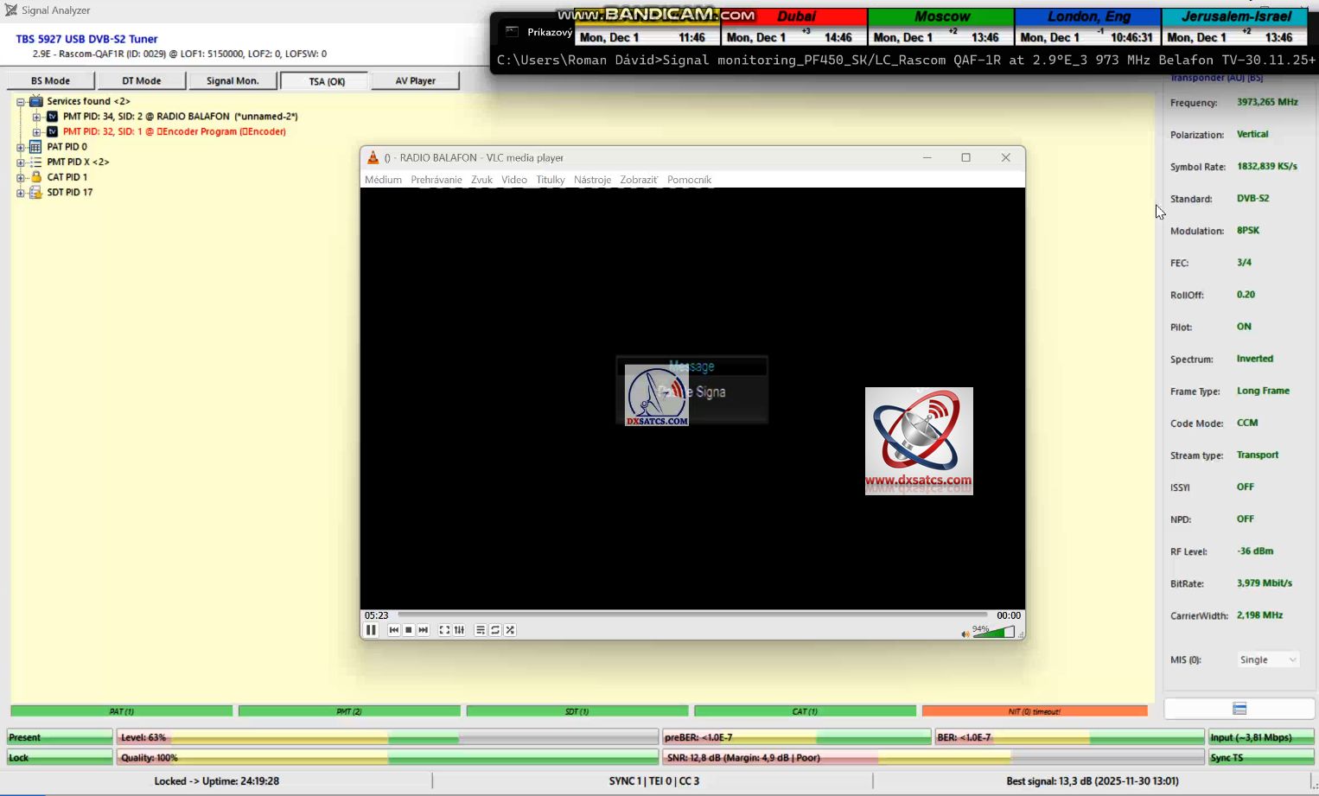The height and width of the screenshot is (796, 1319).
Task: Collapse the Services found tree node
Action: click(21, 101)
